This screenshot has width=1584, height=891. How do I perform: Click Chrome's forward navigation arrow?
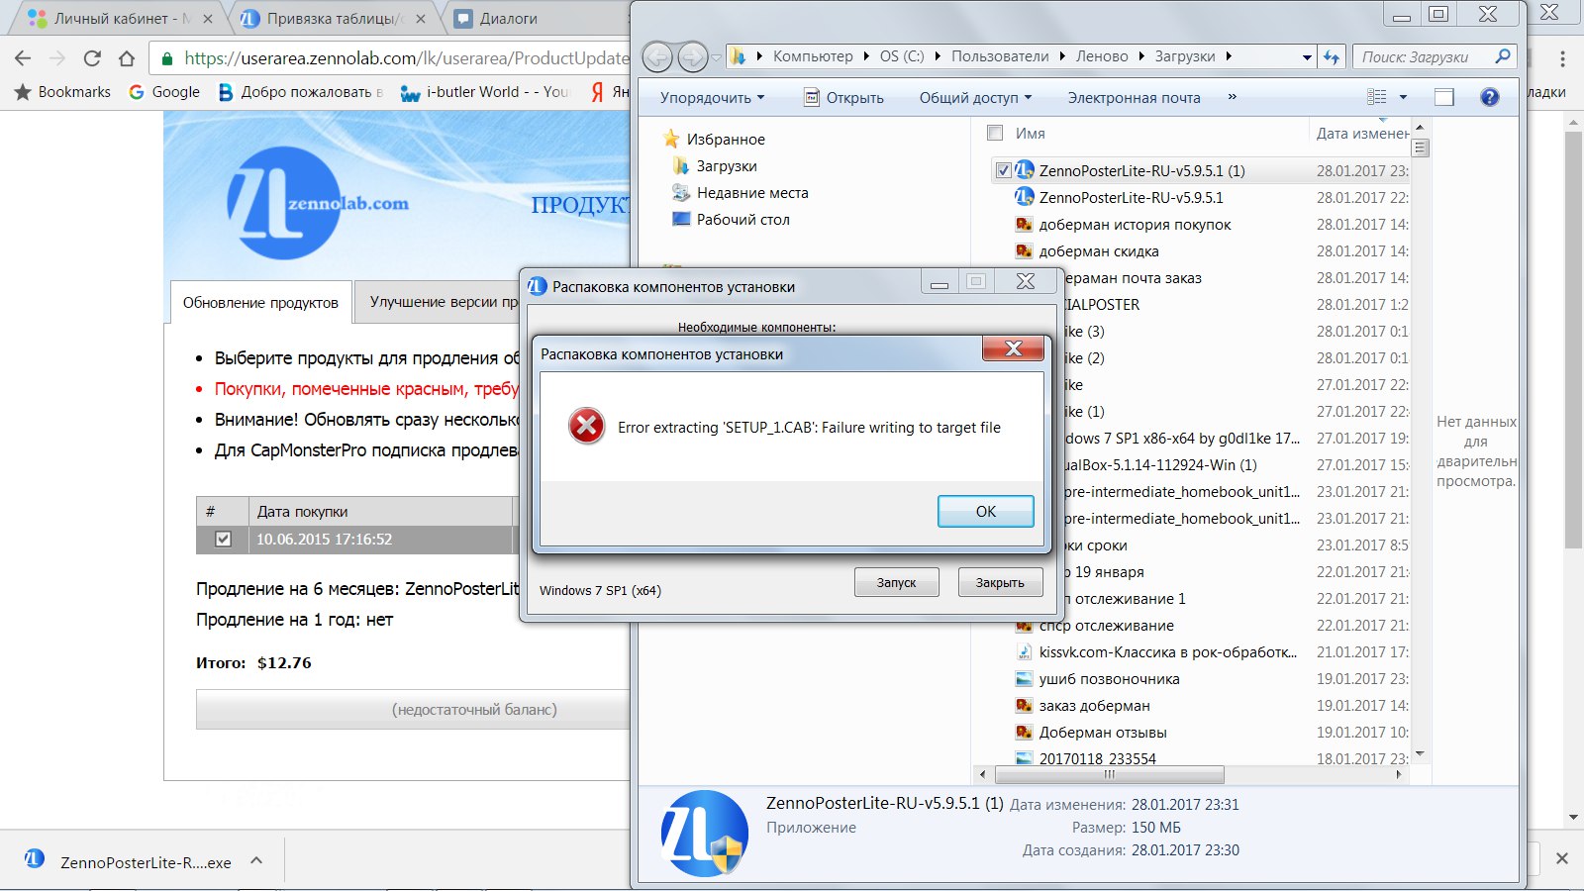tap(57, 58)
